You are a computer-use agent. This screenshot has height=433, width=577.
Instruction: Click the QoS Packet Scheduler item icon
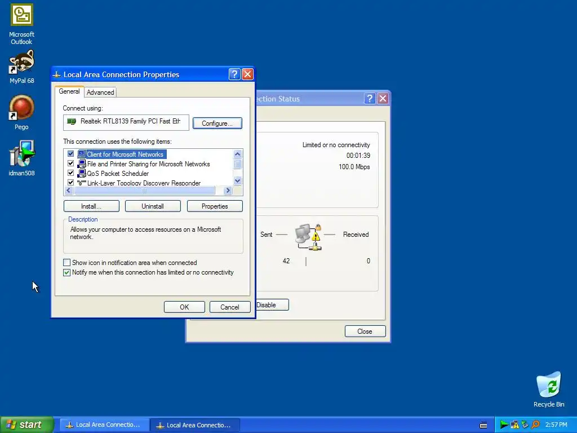(82, 173)
